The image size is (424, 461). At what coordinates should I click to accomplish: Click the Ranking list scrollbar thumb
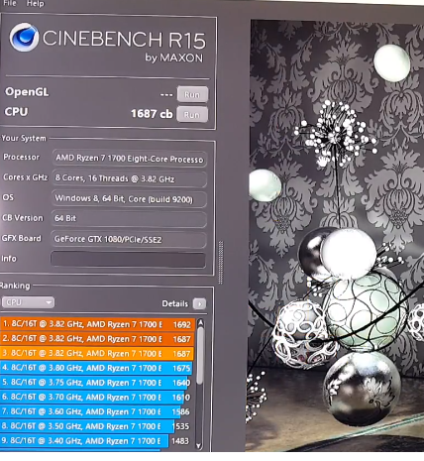(x=199, y=356)
